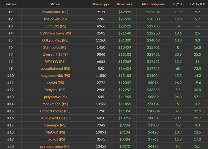View Stambolov (PS) player details
208x149 pixels.
55,47
